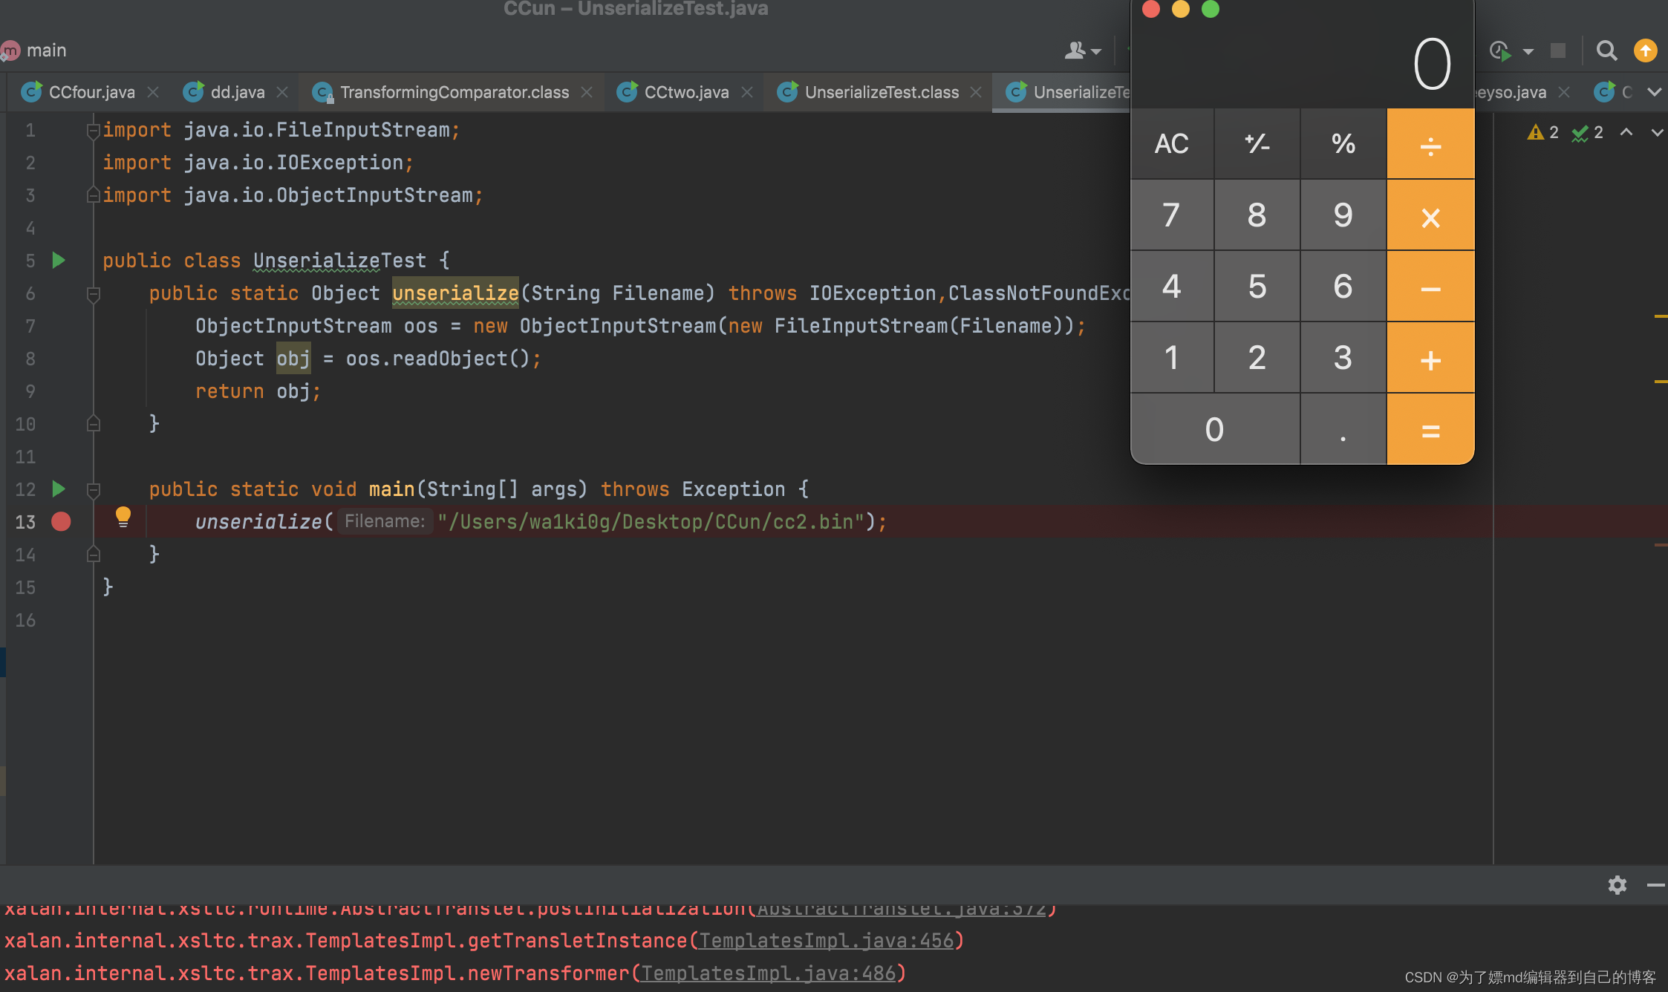1668x992 pixels.
Task: Open the TemplatesImpl.java:456 stack trace link
Action: pyautogui.click(x=827, y=941)
